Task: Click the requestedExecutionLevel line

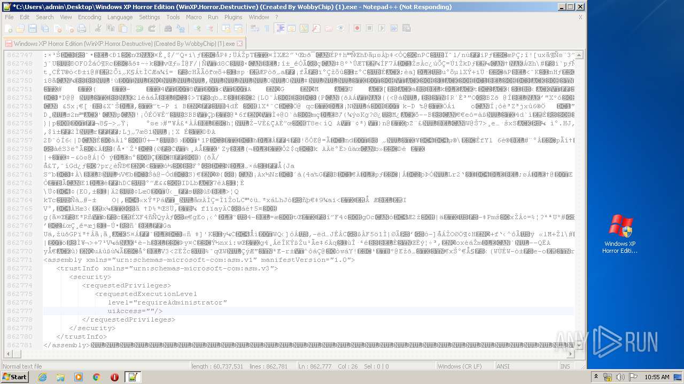Action: (146, 294)
